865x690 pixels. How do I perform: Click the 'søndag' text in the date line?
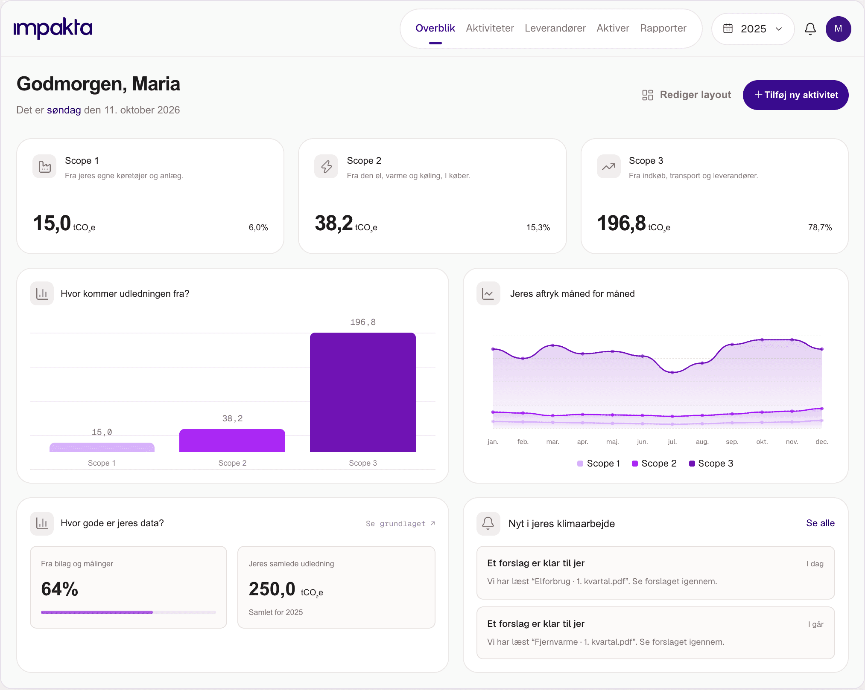coord(64,110)
